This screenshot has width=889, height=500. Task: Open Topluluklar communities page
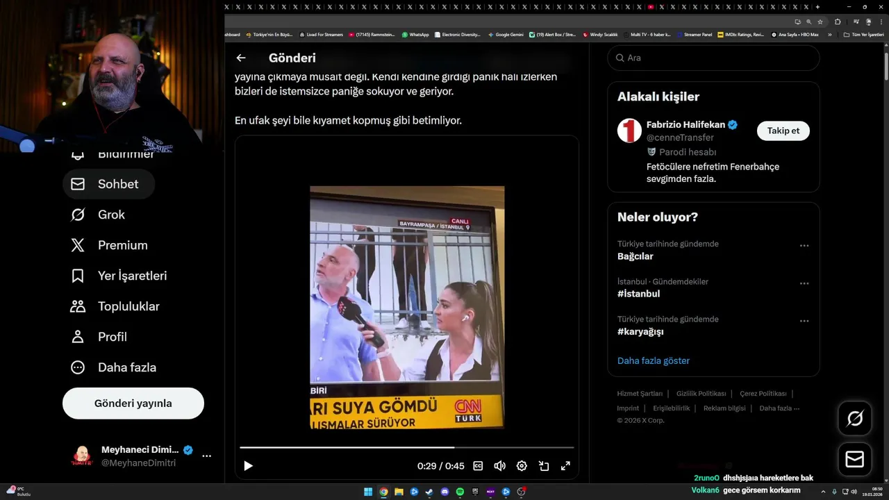[x=115, y=306]
